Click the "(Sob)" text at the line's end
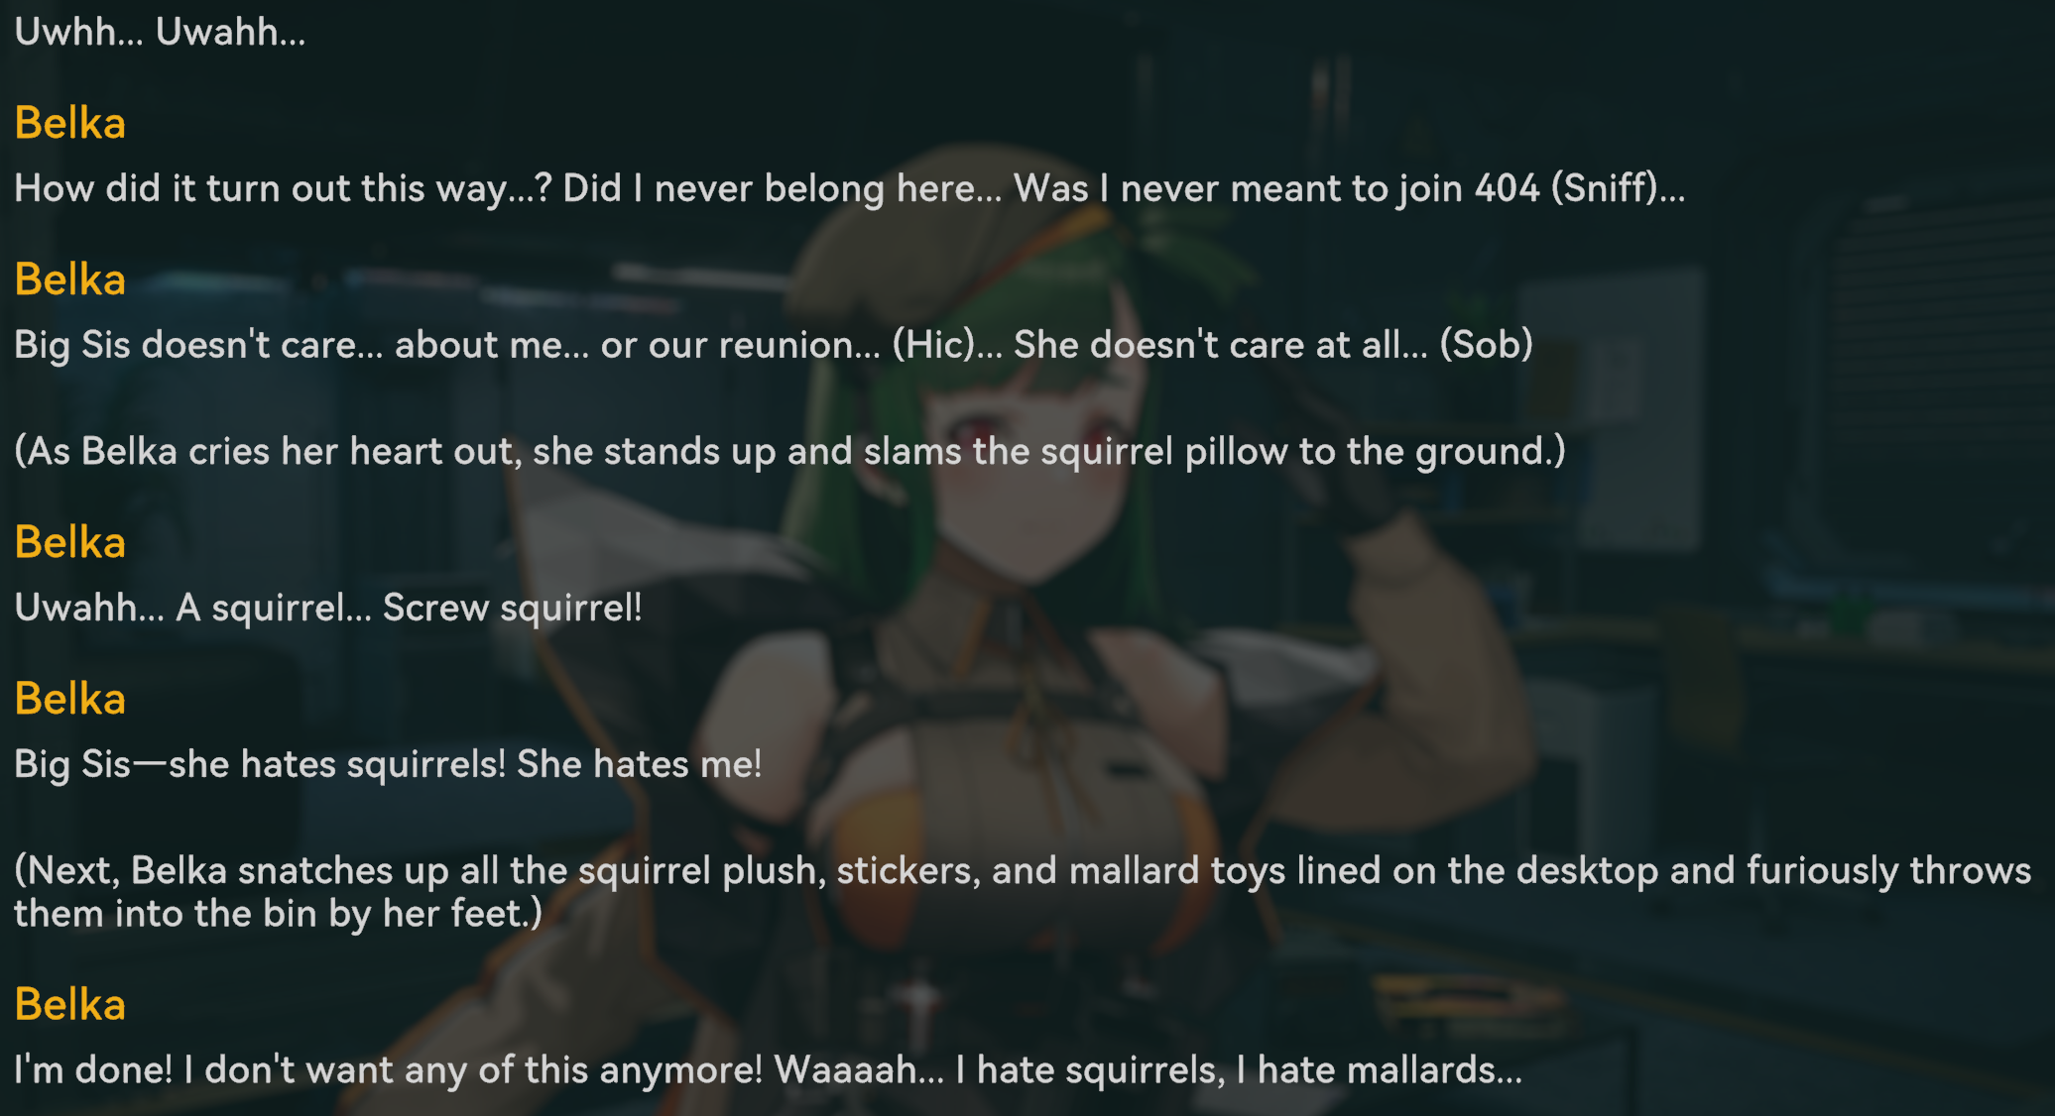This screenshot has height=1116, width=2055. (x=1486, y=345)
